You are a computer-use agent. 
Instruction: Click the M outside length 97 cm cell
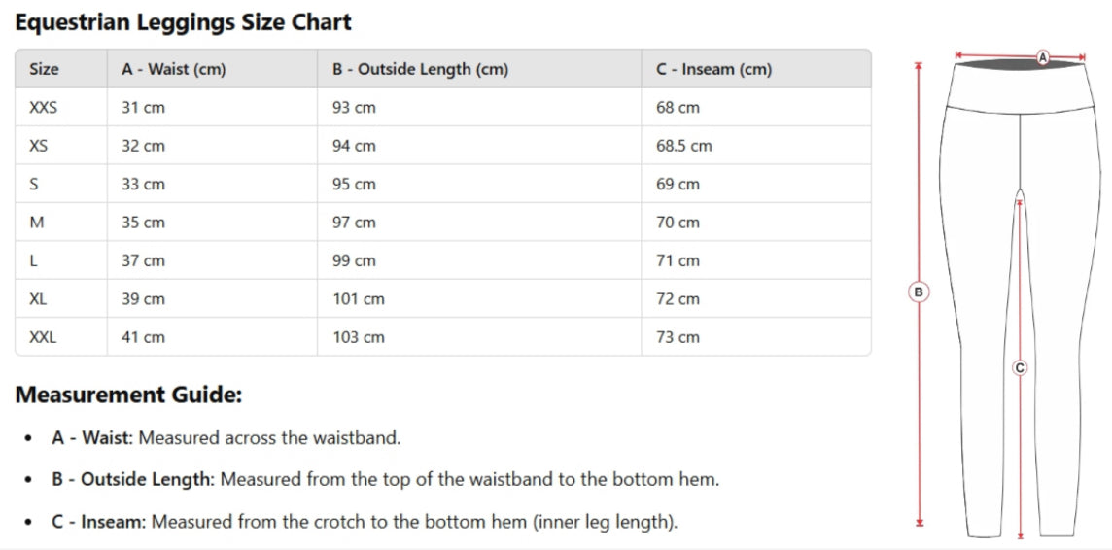(x=354, y=223)
